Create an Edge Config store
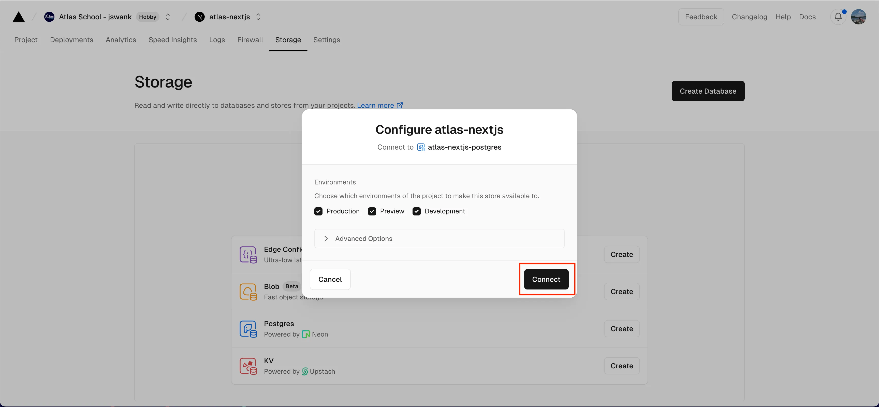Screen dimensions: 879x407 coord(621,255)
